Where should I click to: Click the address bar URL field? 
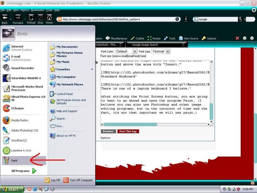click(x=118, y=19)
